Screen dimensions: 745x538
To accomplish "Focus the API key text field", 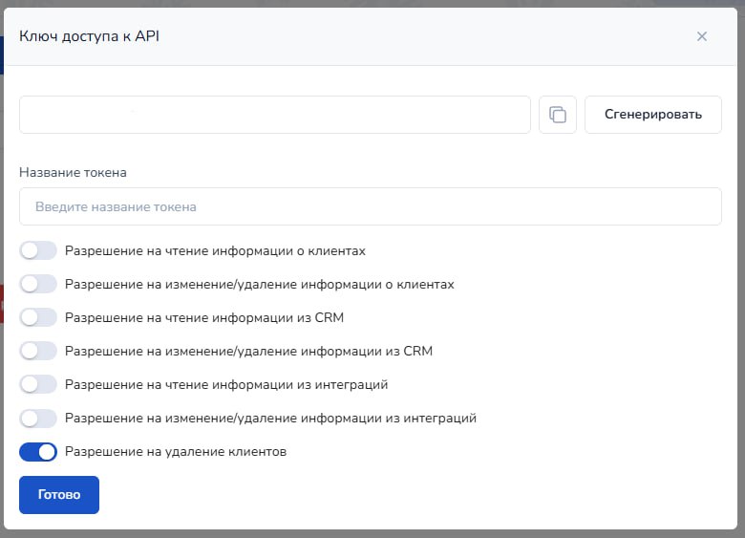I will click(275, 115).
